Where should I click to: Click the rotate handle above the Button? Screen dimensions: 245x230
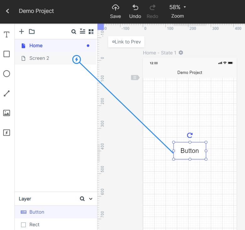coord(190,135)
